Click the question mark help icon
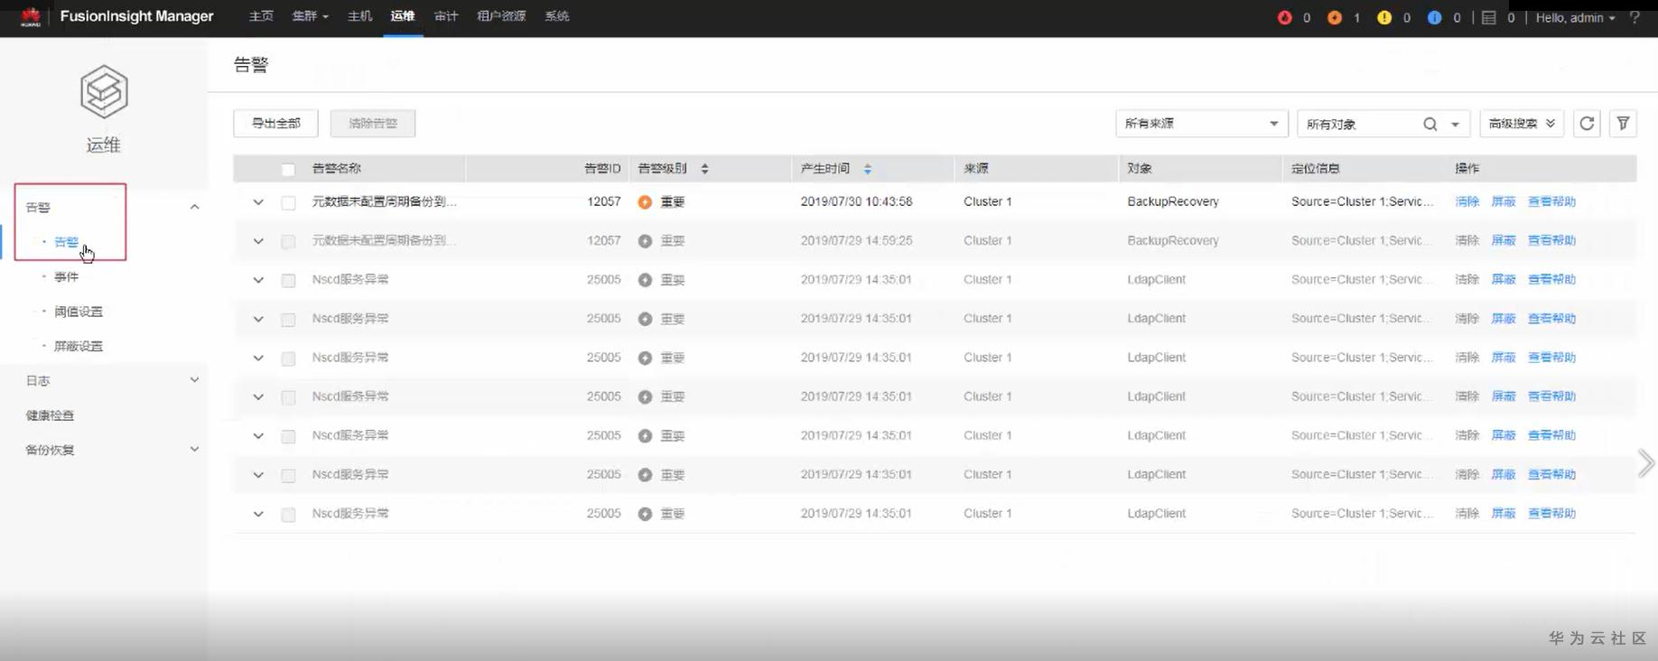 [1635, 17]
